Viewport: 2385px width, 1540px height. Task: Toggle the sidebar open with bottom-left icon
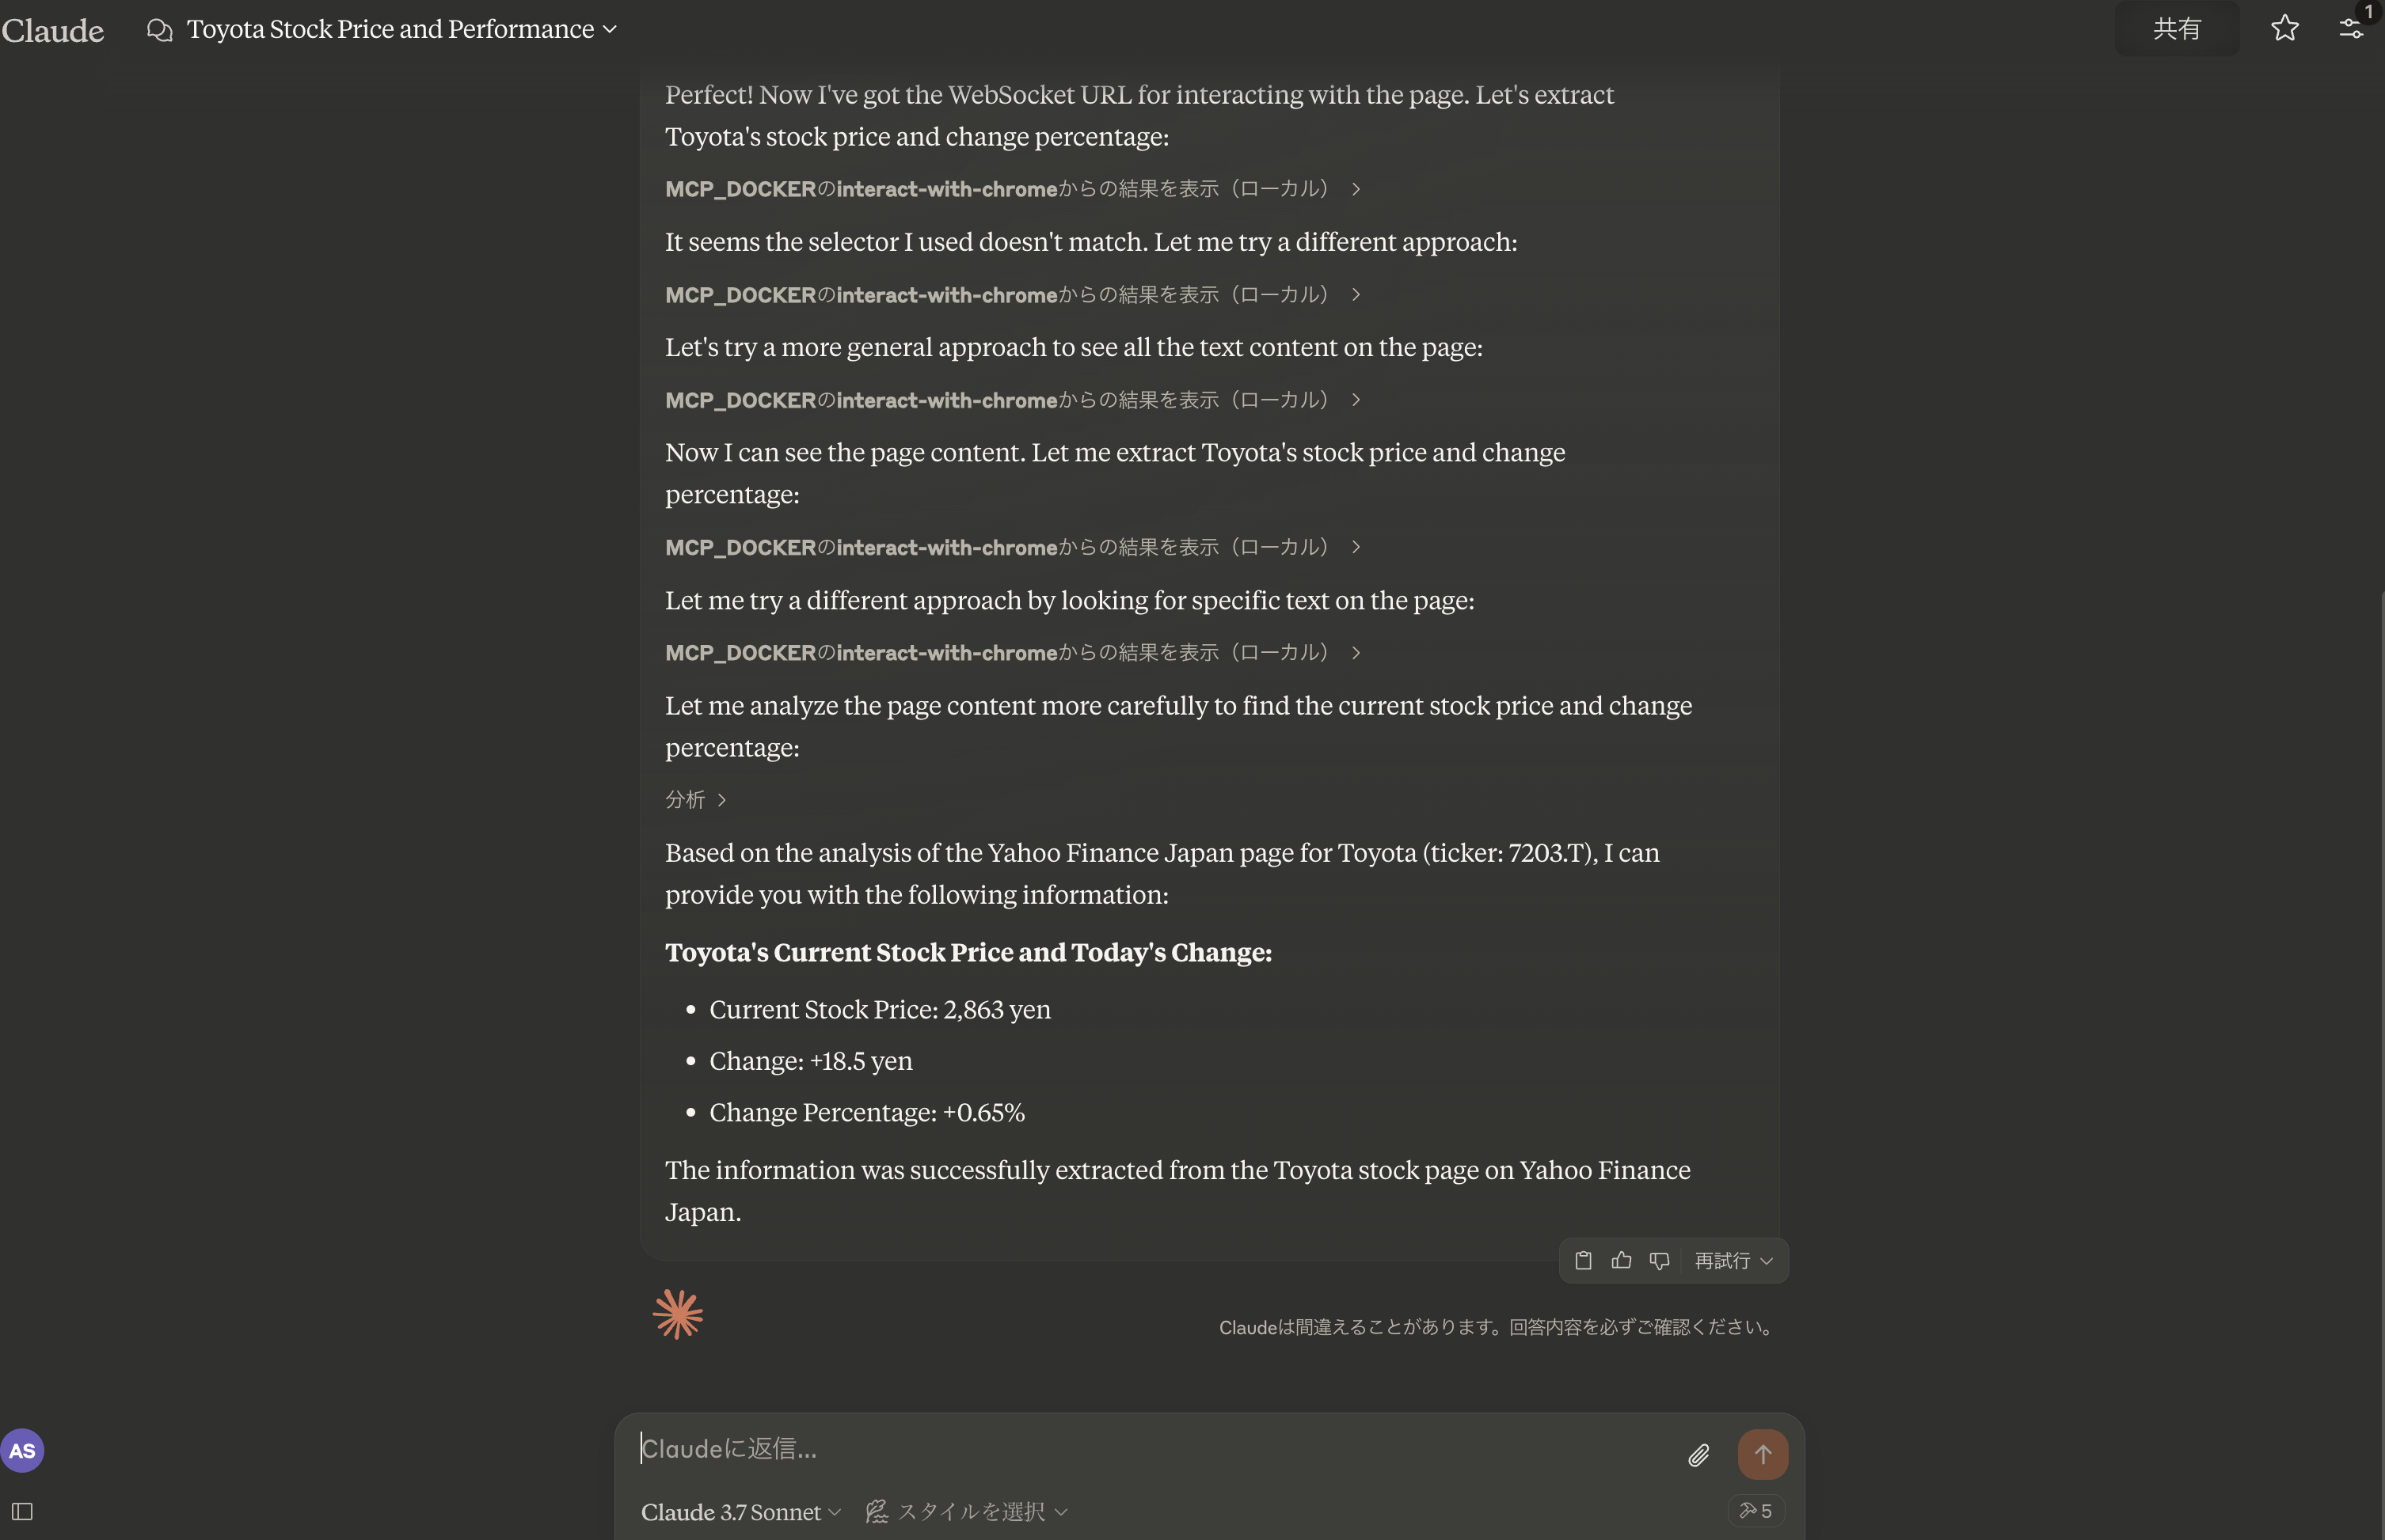23,1511
